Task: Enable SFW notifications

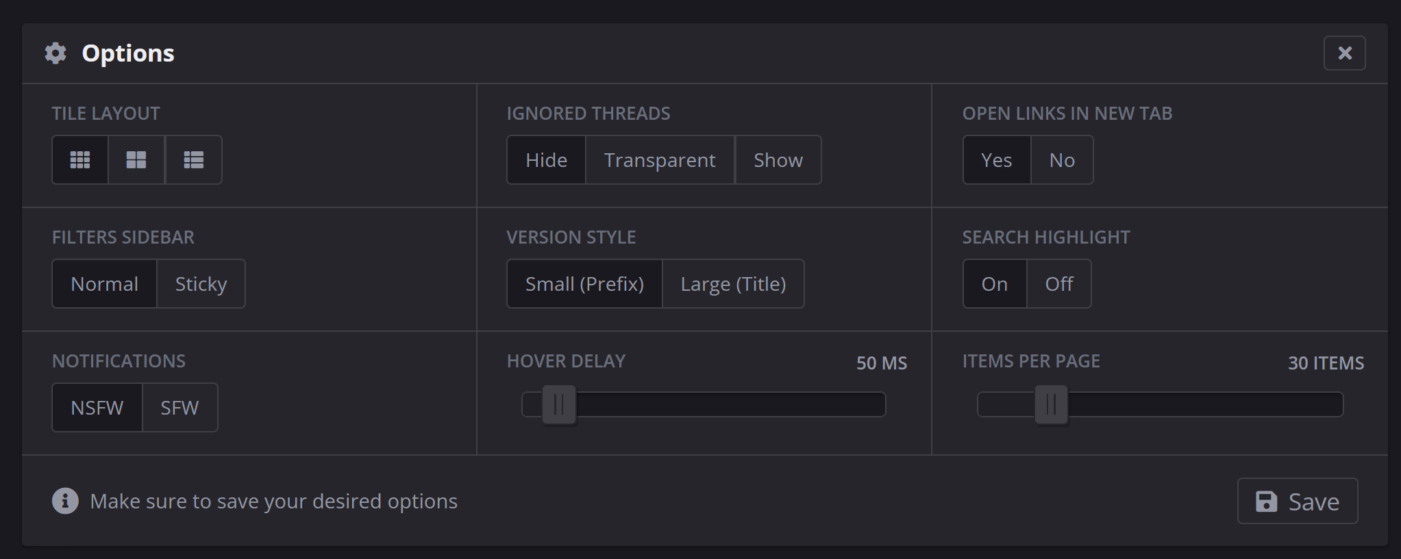Action: (179, 408)
